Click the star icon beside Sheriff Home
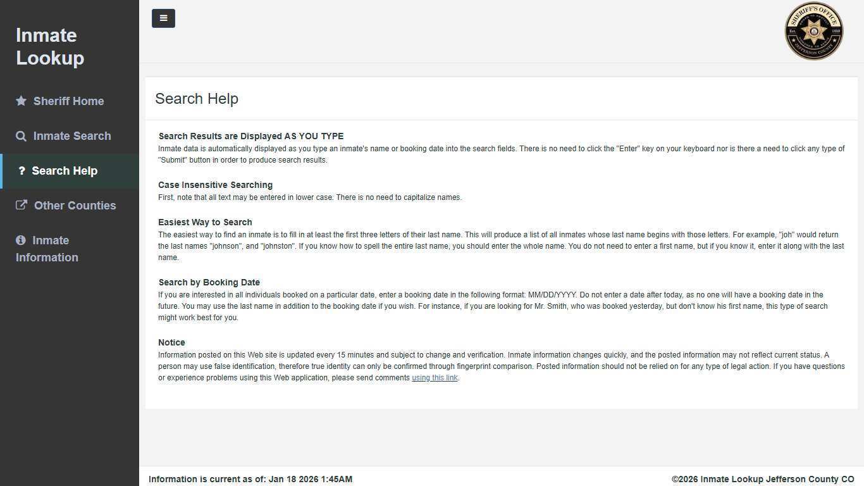Viewport: 864px width, 486px height. (x=21, y=101)
